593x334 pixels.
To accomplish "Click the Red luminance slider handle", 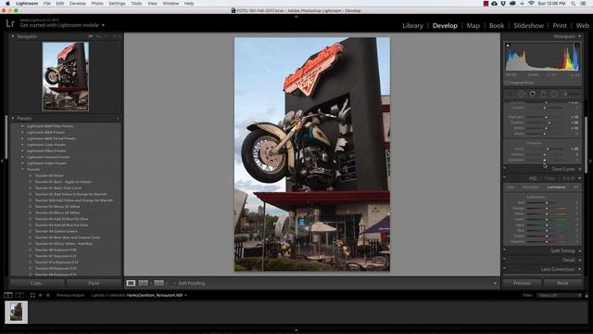I will [x=547, y=202].
